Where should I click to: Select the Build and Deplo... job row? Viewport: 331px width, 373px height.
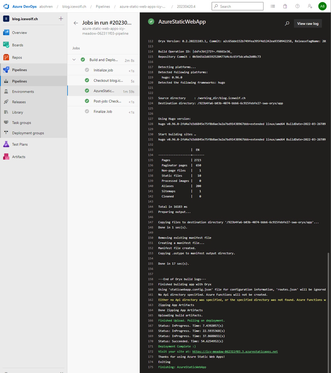tap(103, 60)
